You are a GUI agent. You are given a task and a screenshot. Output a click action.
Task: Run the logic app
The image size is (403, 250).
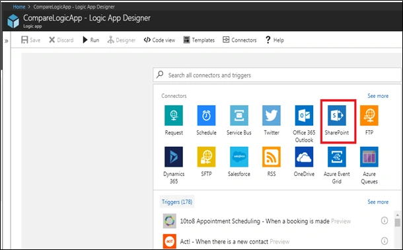(91, 40)
